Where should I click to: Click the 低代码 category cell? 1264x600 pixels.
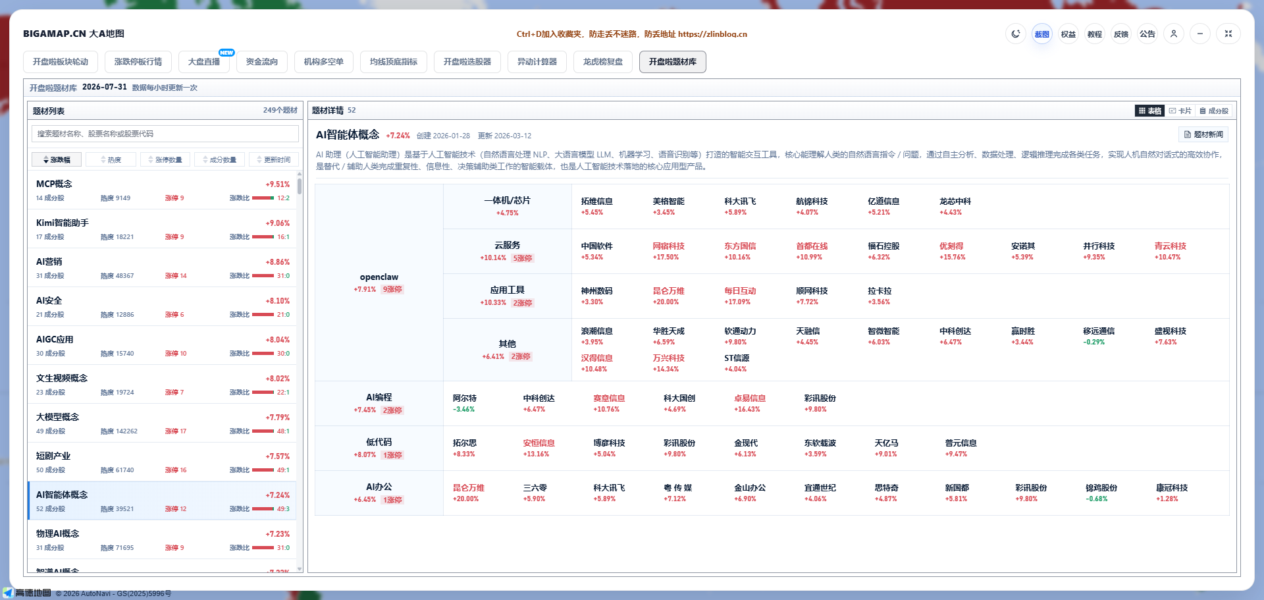pyautogui.click(x=379, y=448)
